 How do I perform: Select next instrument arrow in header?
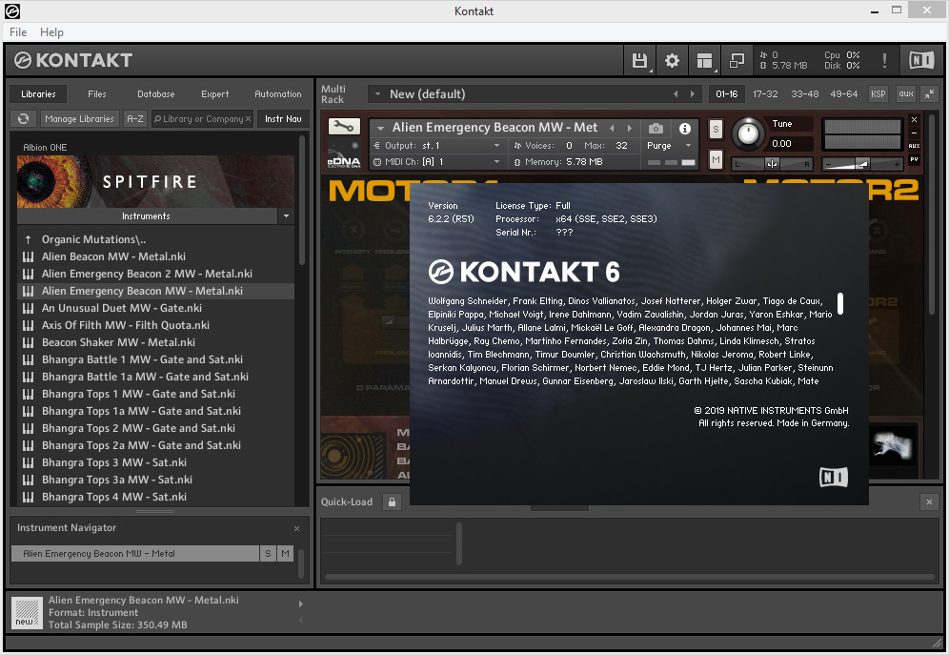point(630,128)
